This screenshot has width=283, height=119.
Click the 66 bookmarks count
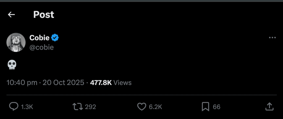(x=217, y=107)
